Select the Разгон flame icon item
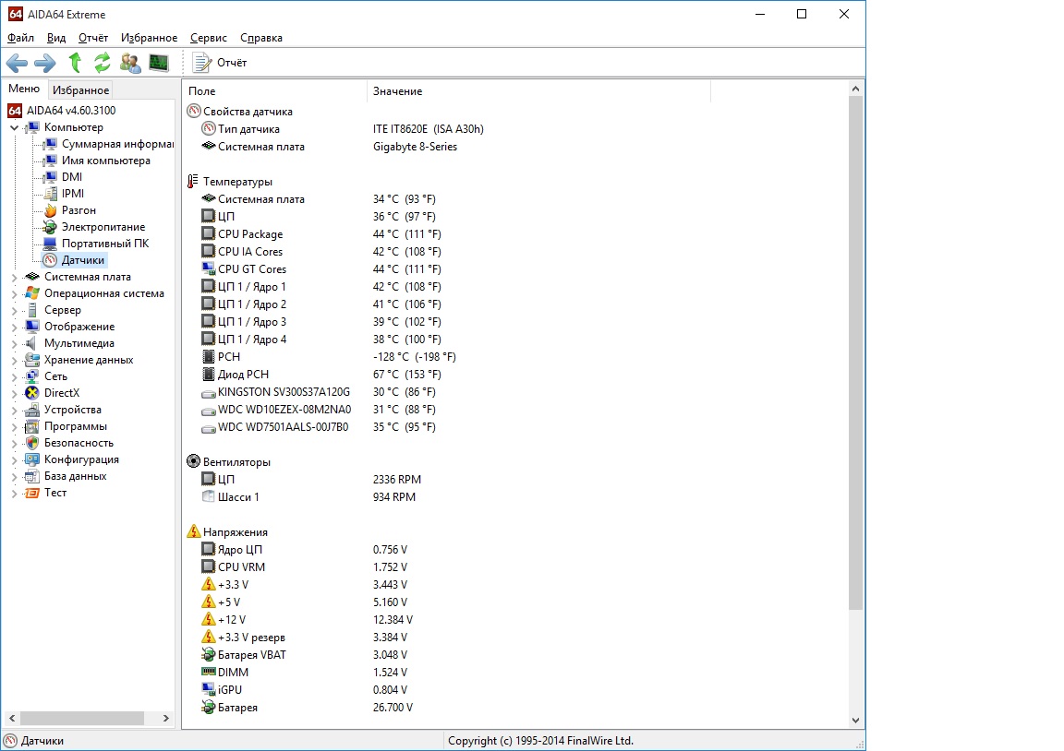1064x751 pixels. point(78,210)
